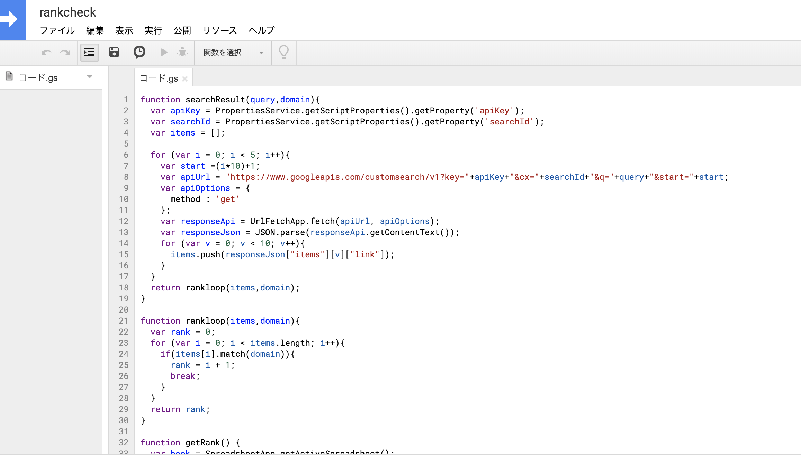Redo the last edit
Viewport: 801px width, 455px height.
[x=65, y=52]
